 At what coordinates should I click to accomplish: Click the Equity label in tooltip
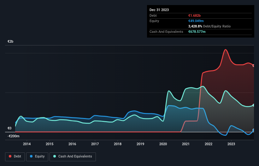click(154, 21)
